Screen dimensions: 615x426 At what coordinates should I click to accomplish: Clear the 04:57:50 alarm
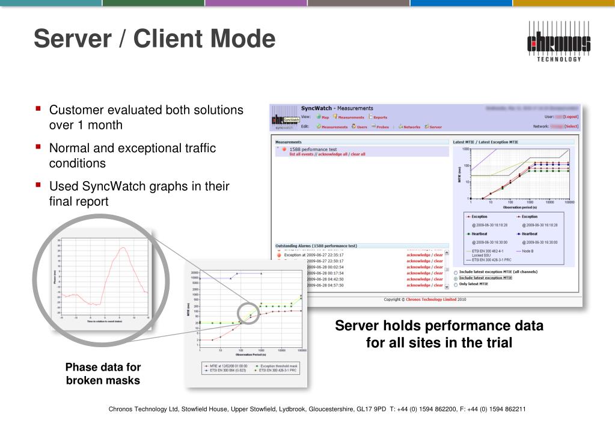tap(438, 285)
